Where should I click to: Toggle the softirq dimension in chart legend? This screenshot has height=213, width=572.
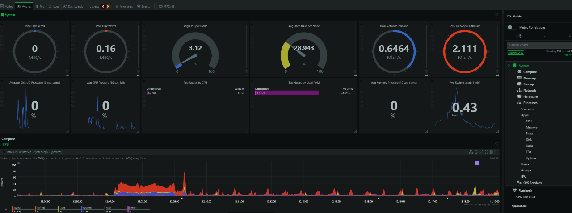click(41, 208)
